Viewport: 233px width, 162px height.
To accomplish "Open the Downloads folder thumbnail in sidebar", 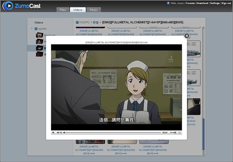I will point(39,35).
